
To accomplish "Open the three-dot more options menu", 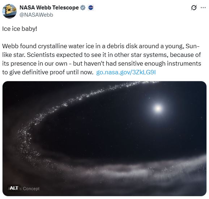I will [x=203, y=8].
